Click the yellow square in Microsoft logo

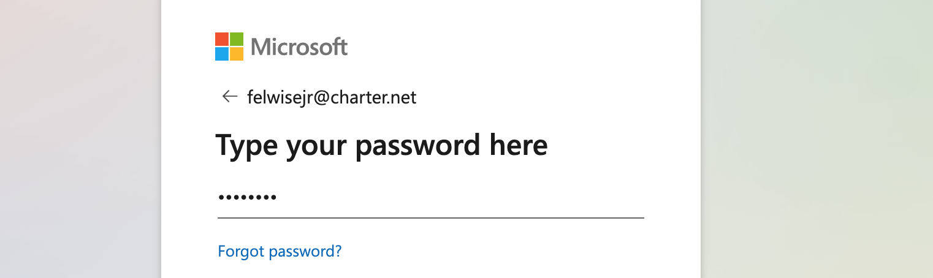point(237,54)
